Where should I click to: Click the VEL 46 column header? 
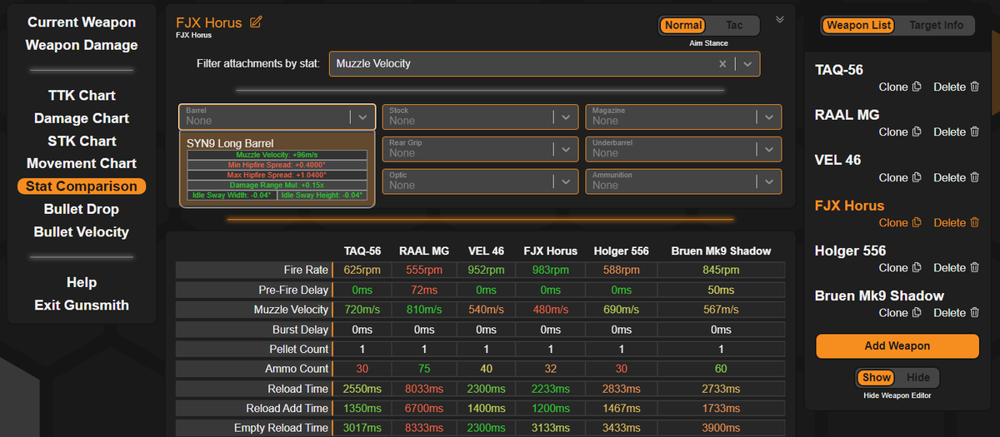pyautogui.click(x=487, y=251)
